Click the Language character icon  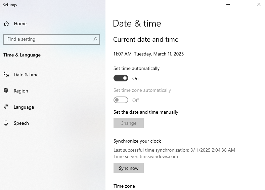[x=6, y=107]
